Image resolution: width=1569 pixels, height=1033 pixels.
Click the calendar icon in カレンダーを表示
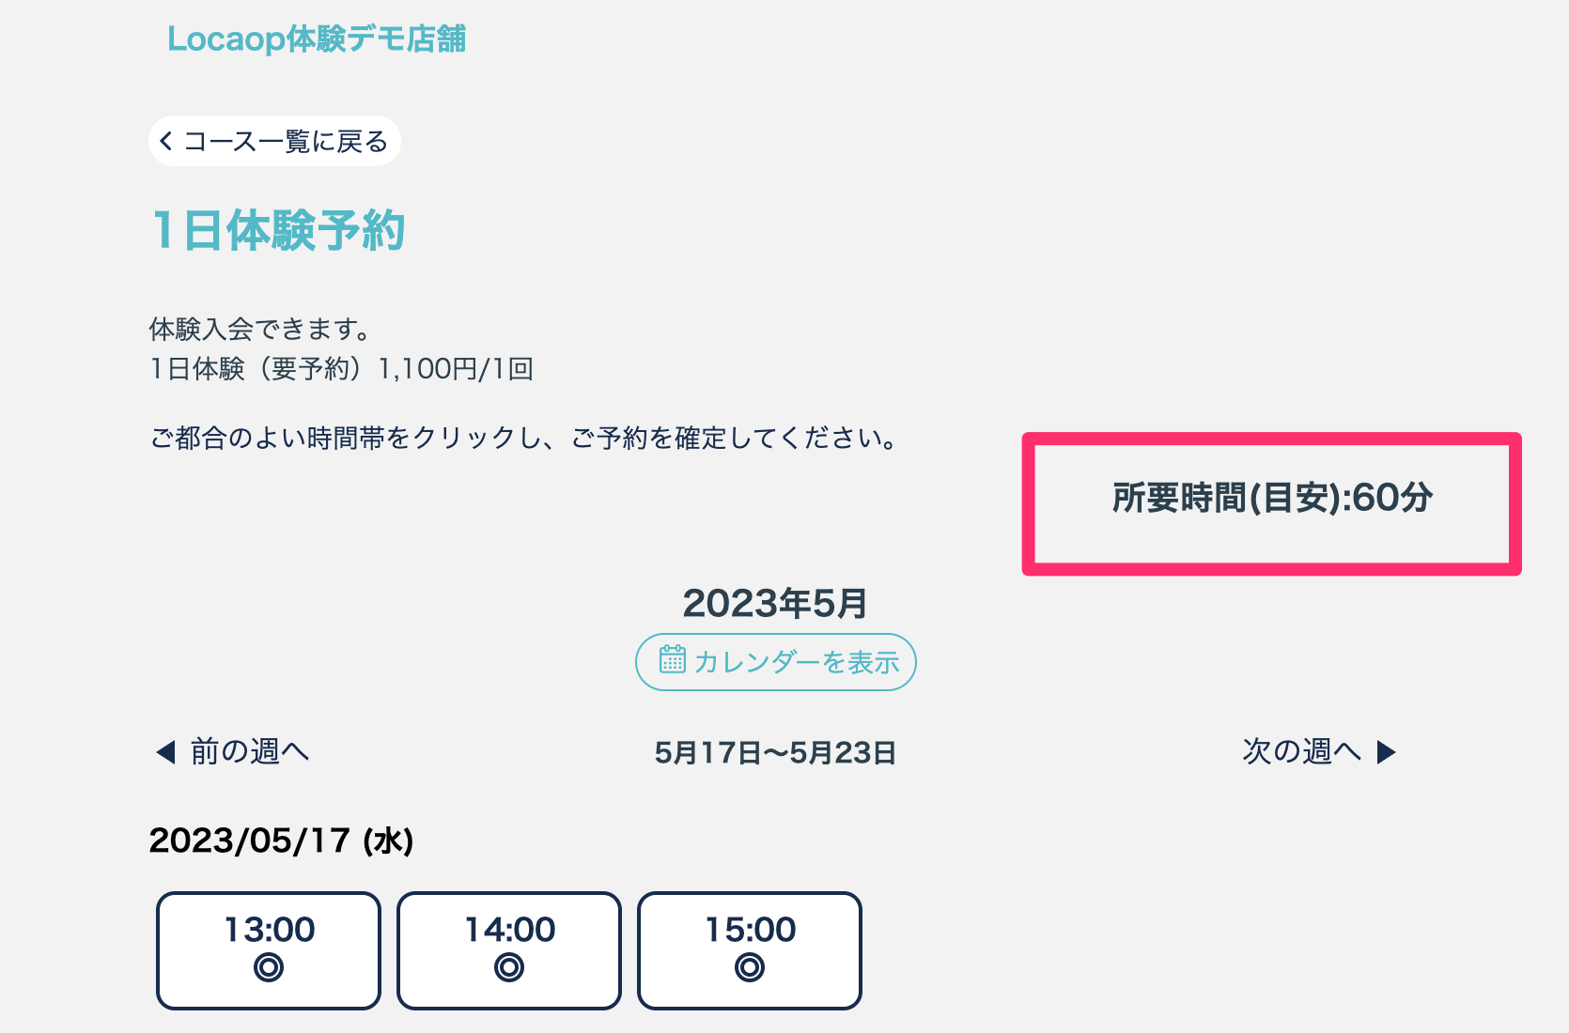point(672,659)
